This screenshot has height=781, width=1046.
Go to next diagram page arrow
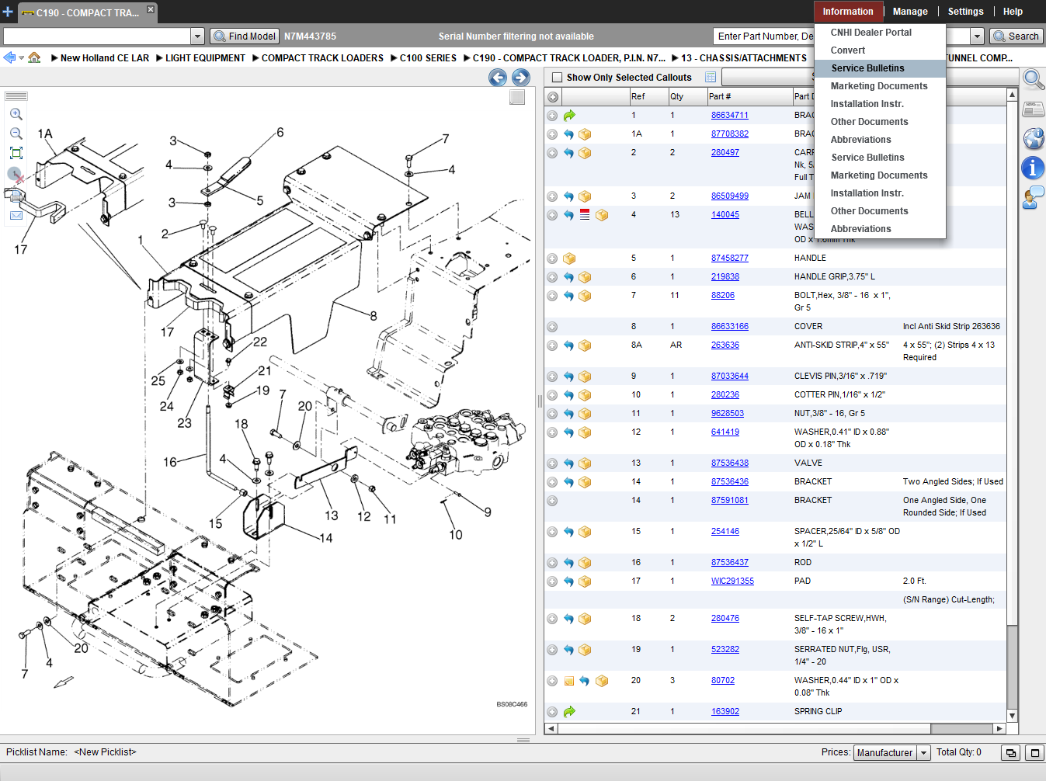click(x=521, y=77)
